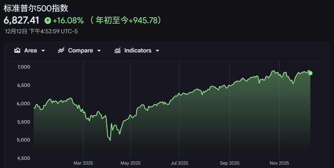Click the +16.08% change value

(68, 21)
